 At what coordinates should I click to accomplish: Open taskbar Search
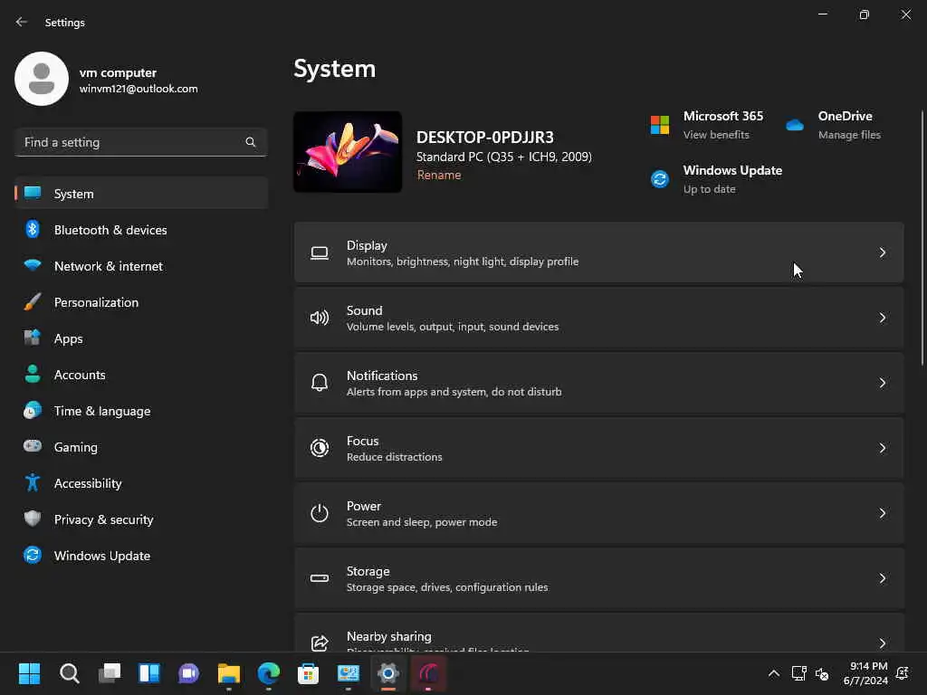(69, 673)
